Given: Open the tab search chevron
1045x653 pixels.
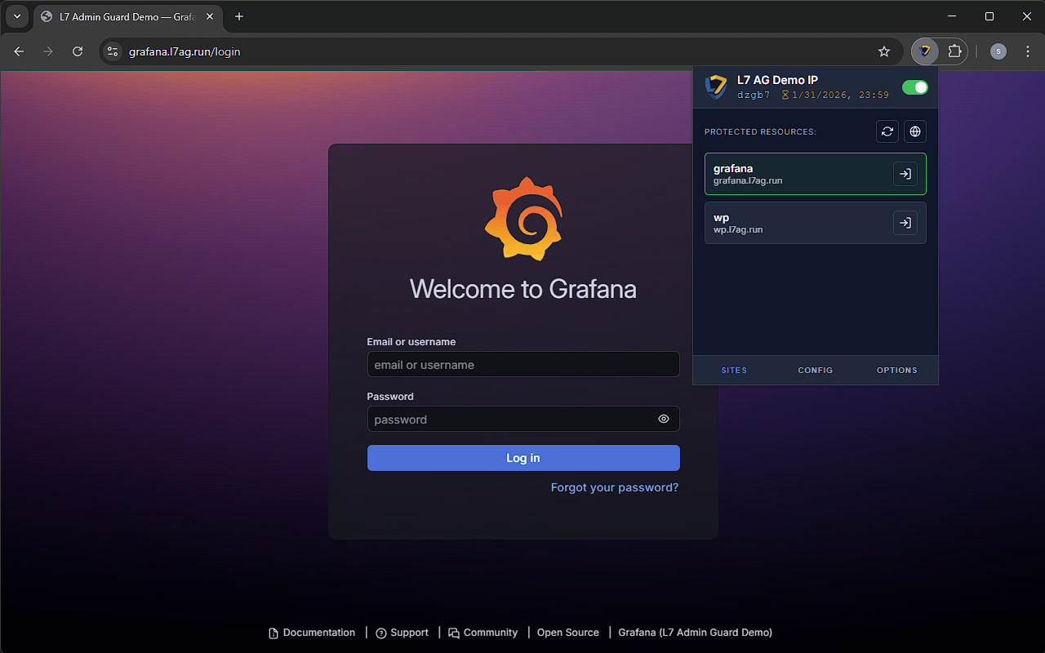Looking at the screenshot, I should click(16, 16).
